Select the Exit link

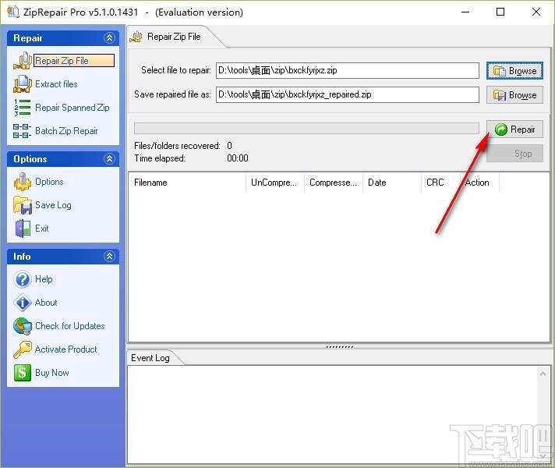point(42,229)
